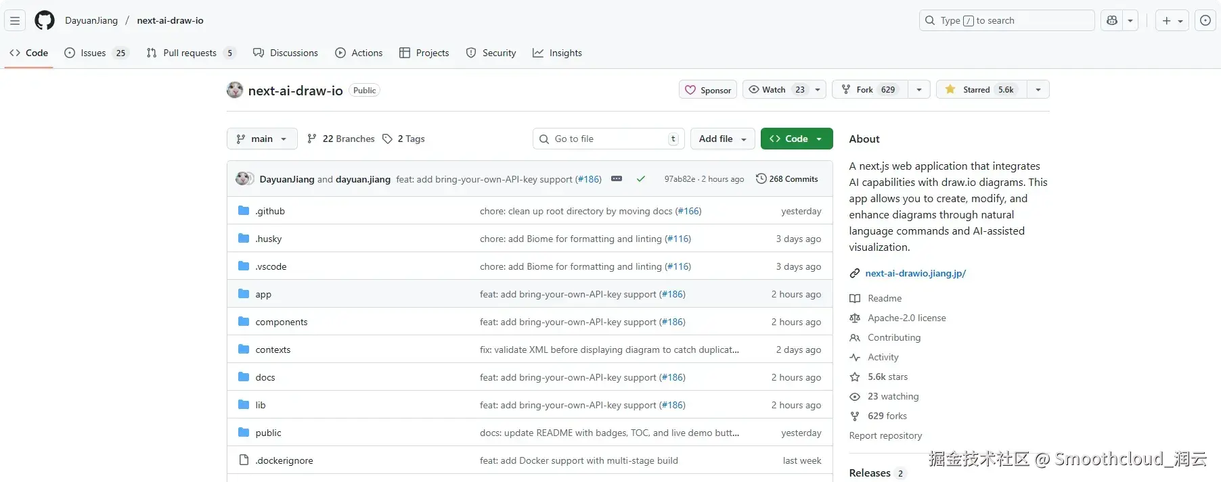Image resolution: width=1221 pixels, height=482 pixels.
Task: Open the 2 Tags link
Action: click(x=404, y=139)
